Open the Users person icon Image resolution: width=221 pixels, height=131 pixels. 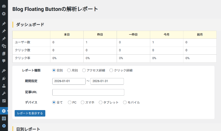click(x=4, y=86)
